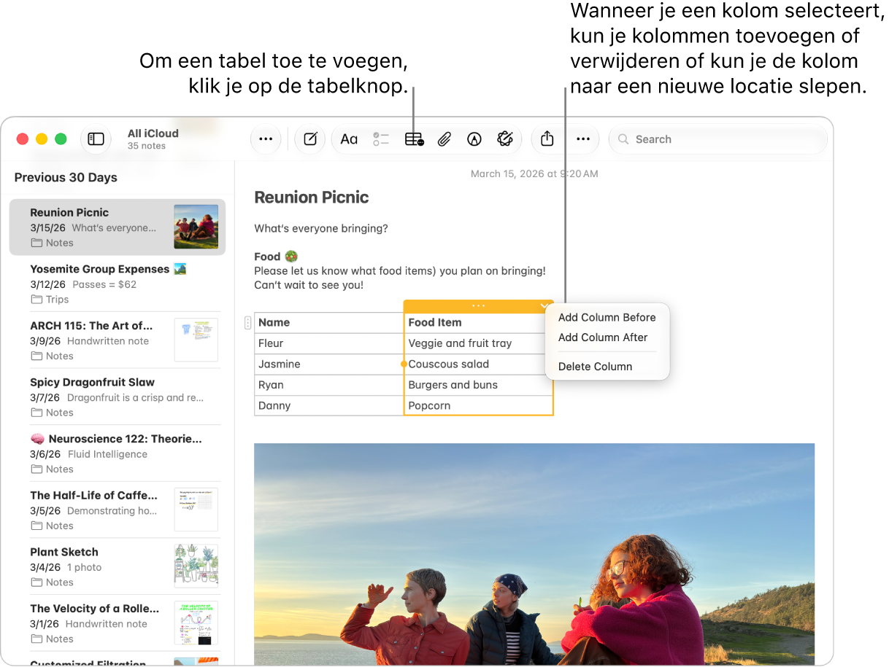The height and width of the screenshot is (667, 889).
Task: Click the Plant Sketch drawing thumbnail
Action: pyautogui.click(x=196, y=566)
